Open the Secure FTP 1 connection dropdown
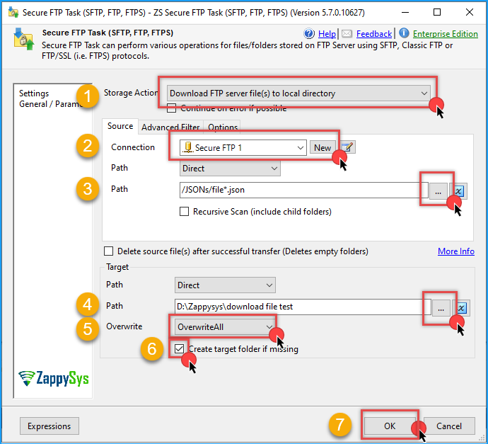This screenshot has height=444, width=488. (x=243, y=148)
